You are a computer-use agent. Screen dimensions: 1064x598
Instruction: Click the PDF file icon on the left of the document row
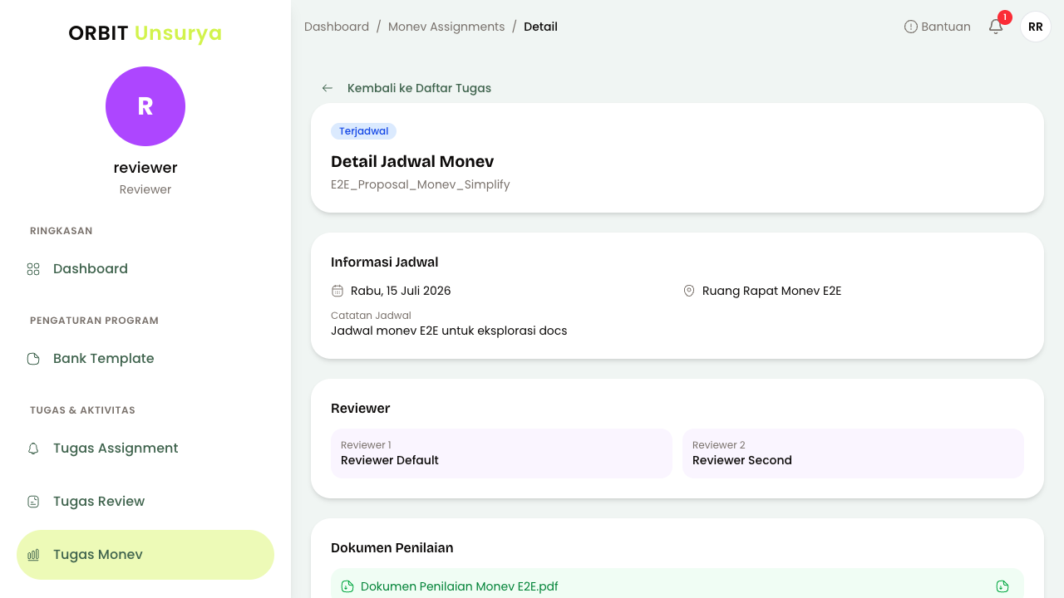pyautogui.click(x=347, y=586)
